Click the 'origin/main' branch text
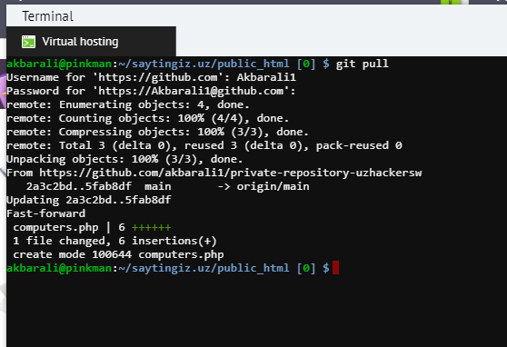 [x=273, y=186]
